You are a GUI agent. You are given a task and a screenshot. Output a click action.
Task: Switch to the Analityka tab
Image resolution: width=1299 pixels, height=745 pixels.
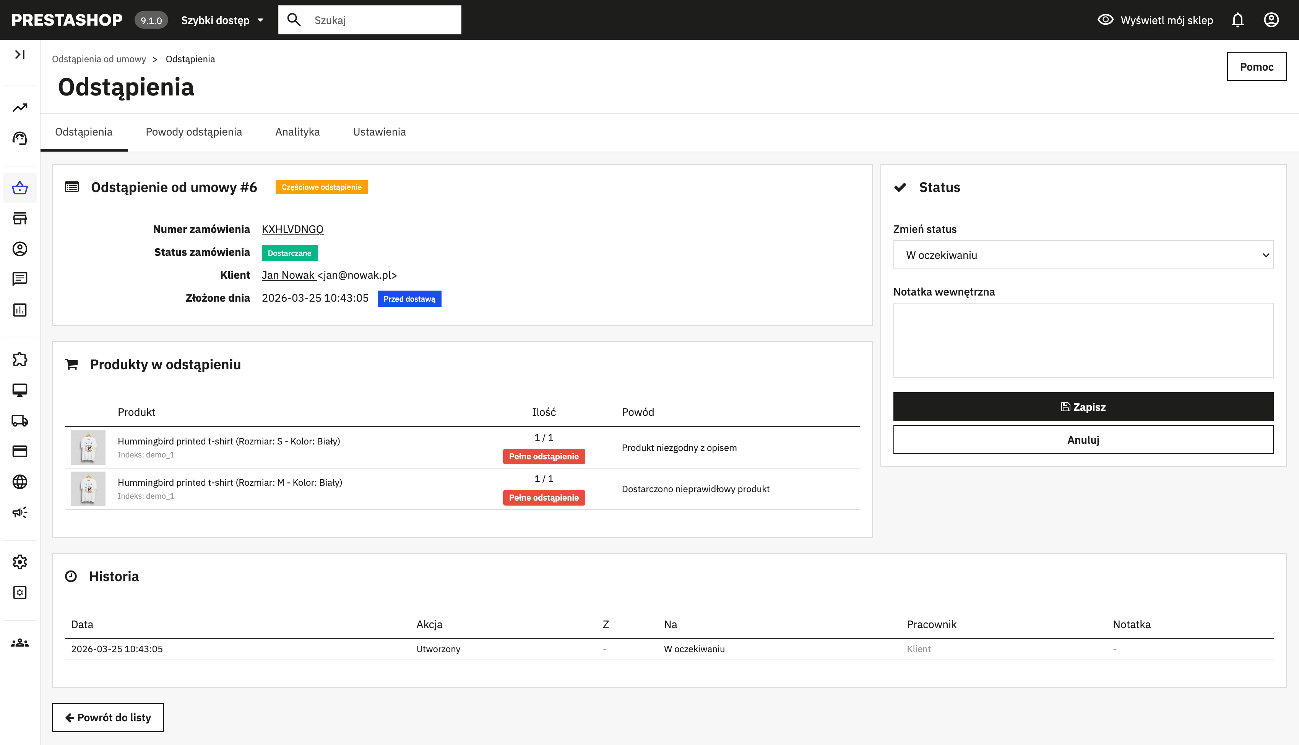tap(297, 132)
